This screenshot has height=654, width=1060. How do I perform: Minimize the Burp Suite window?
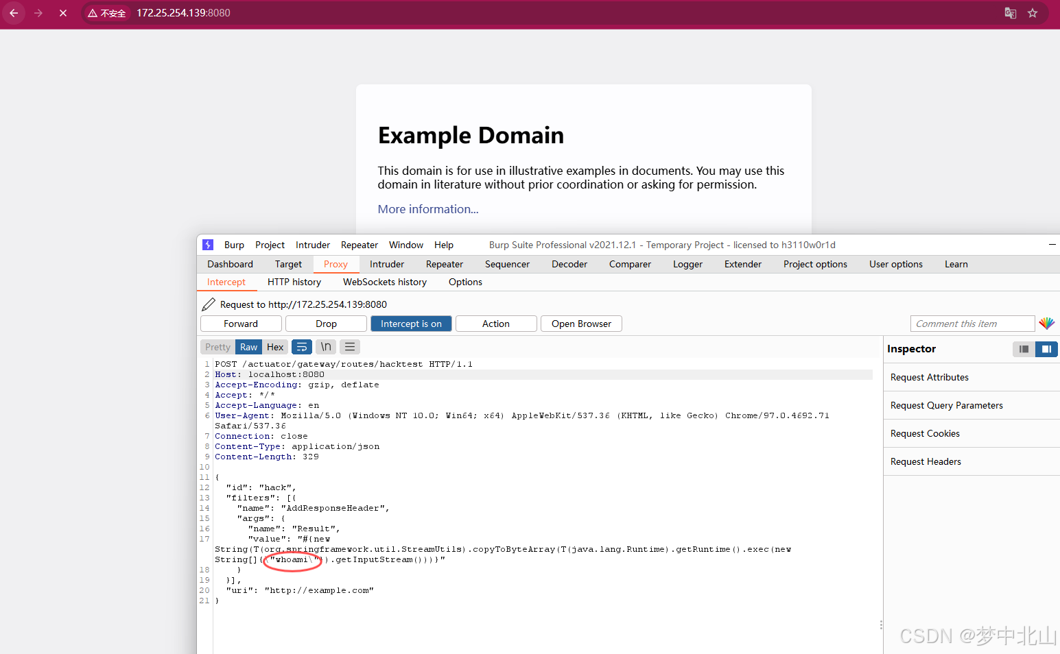1052,245
